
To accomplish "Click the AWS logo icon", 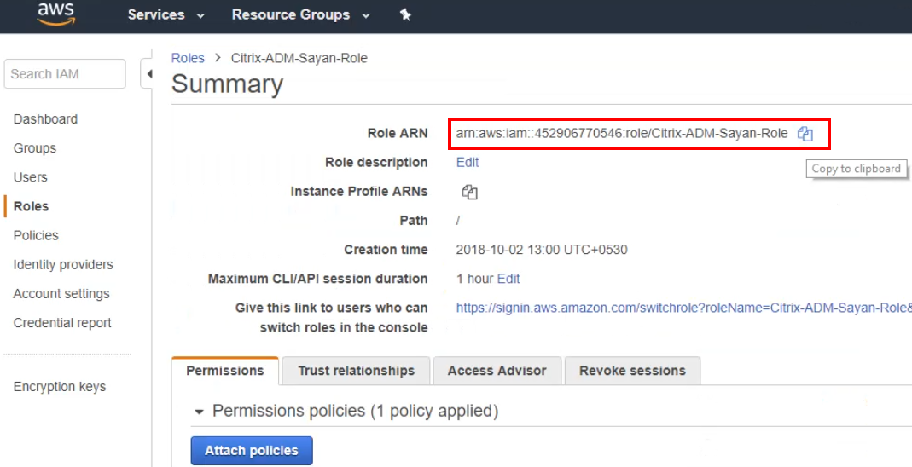I will tap(55, 14).
